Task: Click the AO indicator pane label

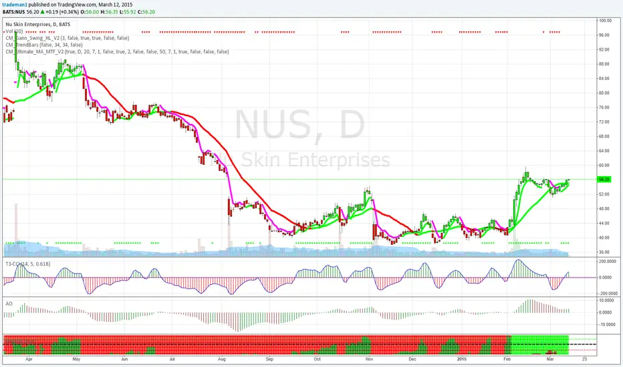Action: coord(9,304)
